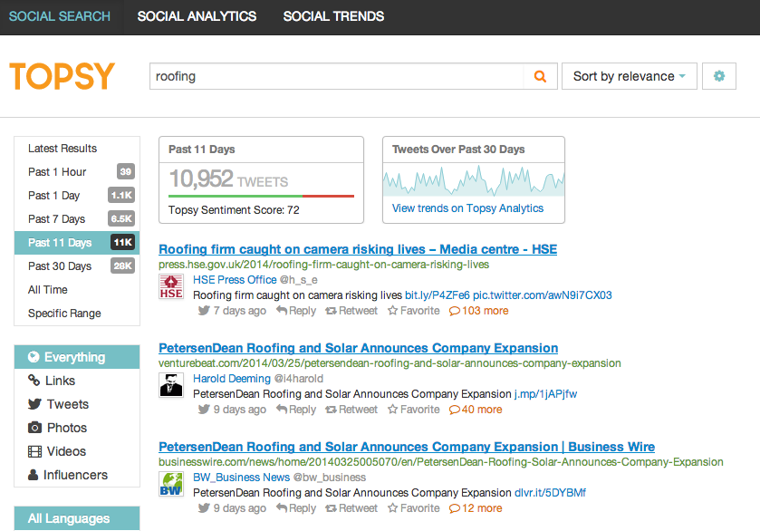Select Latest Results time filter
Viewport: 760px width, 531px height.
pos(77,149)
